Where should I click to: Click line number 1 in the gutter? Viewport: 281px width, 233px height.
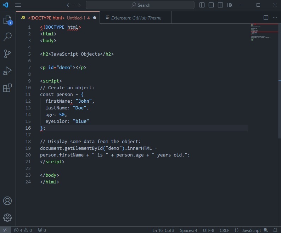[29, 27]
